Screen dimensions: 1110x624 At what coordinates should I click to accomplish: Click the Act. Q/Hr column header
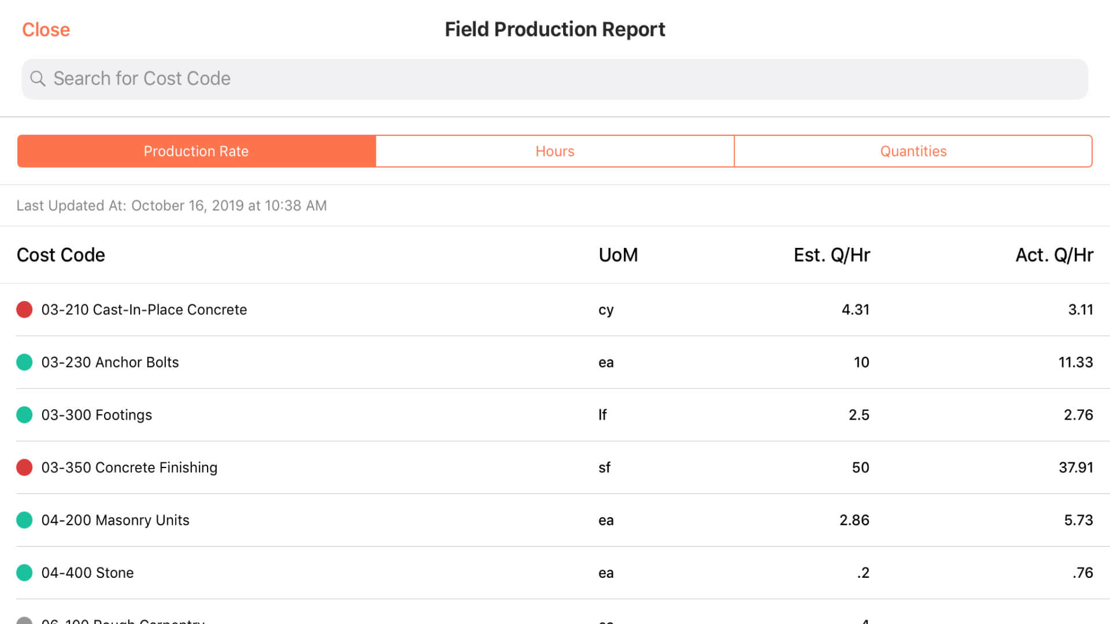[1054, 255]
